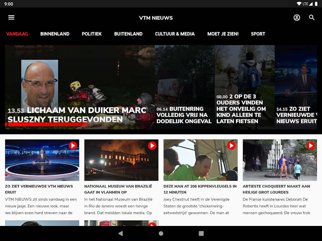This screenshot has width=322, height=241.
Task: Tap Android back navigation button
Action: click(x=120, y=233)
